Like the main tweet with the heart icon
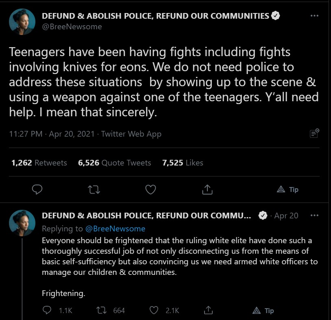The height and width of the screenshot is (320, 331). (151, 189)
